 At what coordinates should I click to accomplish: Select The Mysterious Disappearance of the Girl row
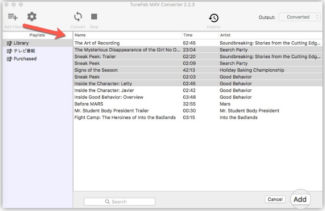(198, 50)
